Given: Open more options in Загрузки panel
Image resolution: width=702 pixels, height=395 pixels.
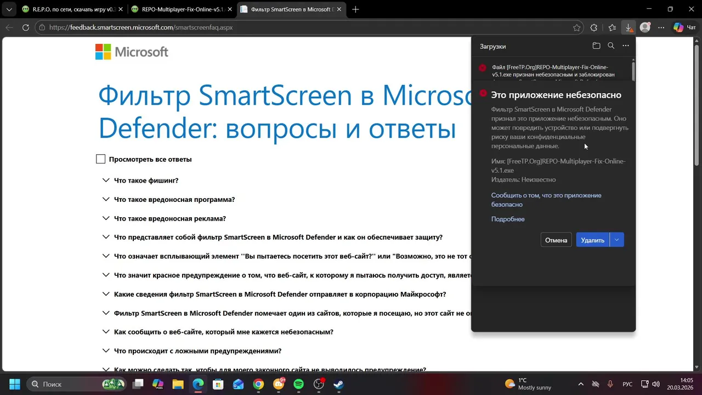Looking at the screenshot, I should pos(626,46).
